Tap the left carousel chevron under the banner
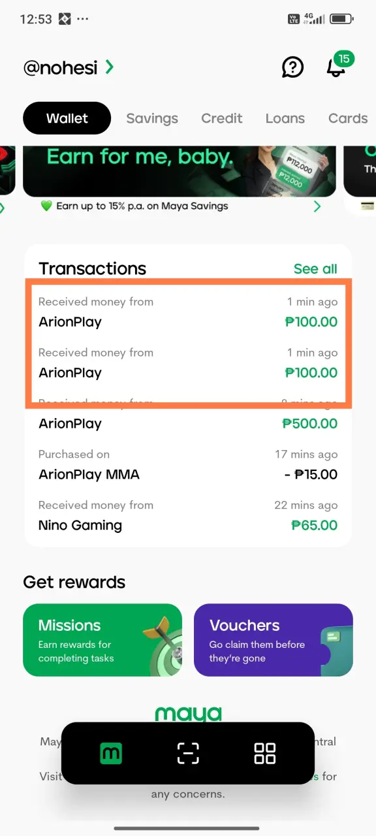Screen dimensions: 376x836 [2, 208]
